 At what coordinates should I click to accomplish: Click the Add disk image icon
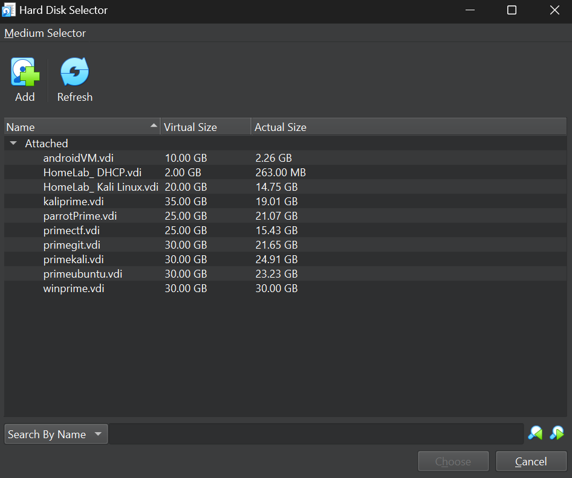coord(25,73)
